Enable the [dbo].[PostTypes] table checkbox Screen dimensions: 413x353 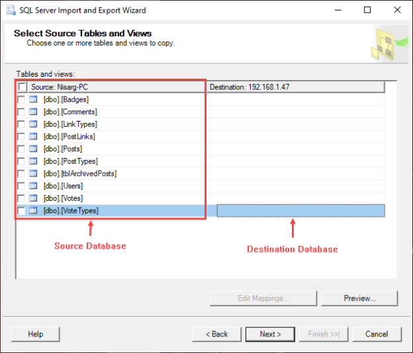22,161
